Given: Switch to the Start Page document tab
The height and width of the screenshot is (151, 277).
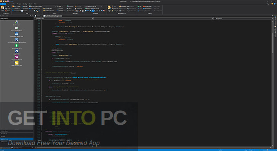Looking at the screenshot, I should pyautogui.click(x=39, y=16).
